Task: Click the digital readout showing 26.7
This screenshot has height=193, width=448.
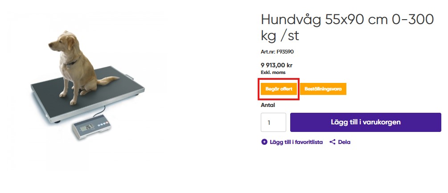Action: 87,127
